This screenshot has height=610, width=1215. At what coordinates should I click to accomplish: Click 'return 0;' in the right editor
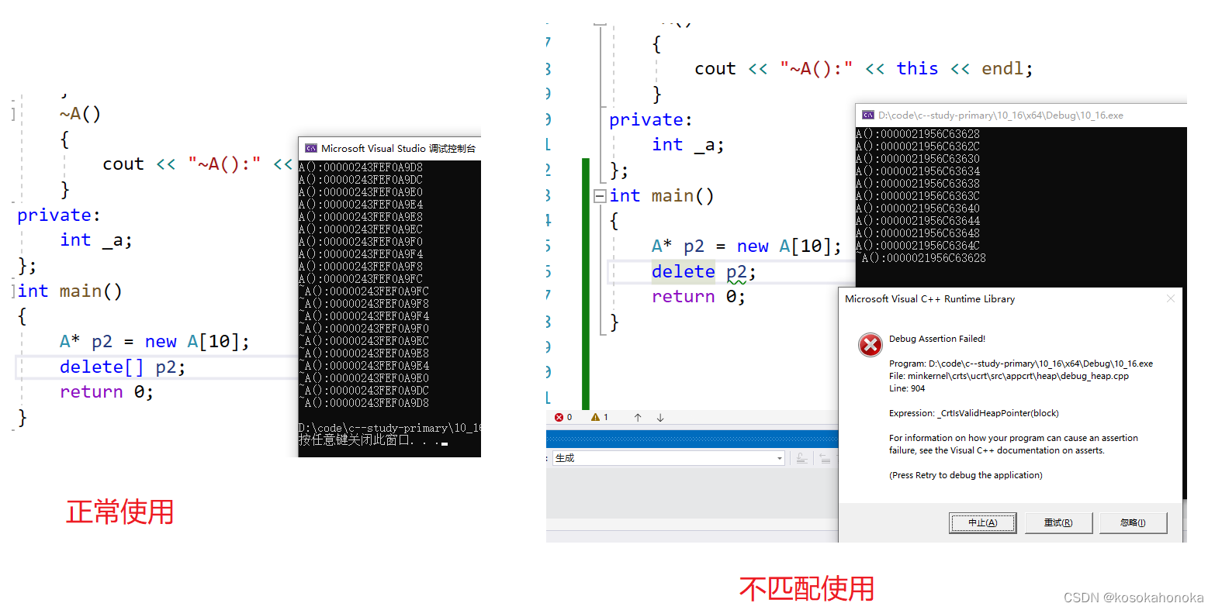[x=698, y=297]
